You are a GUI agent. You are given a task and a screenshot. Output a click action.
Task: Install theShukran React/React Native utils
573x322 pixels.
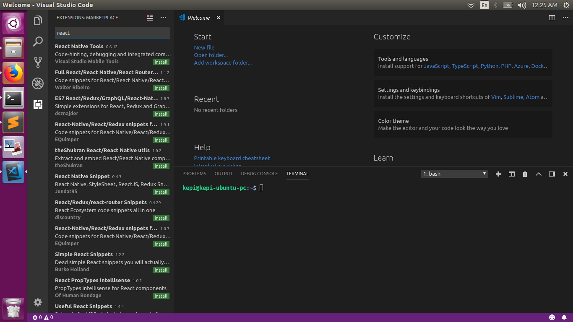click(x=161, y=166)
